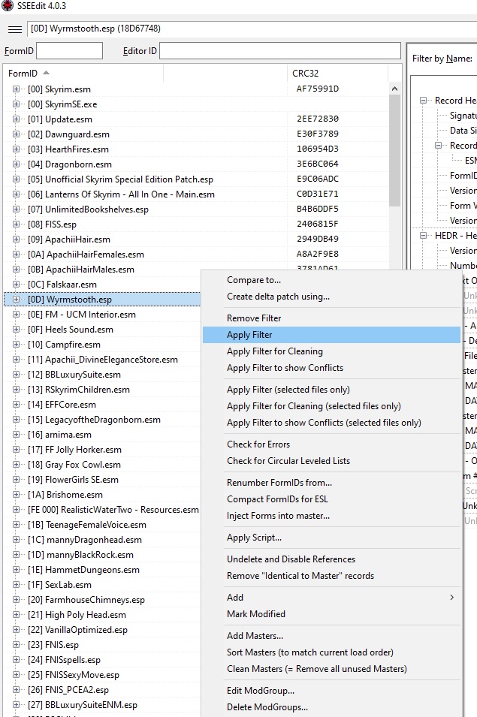The image size is (477, 717).
Task: Select Check for Circular Leveled Lists
Action: coord(288,461)
